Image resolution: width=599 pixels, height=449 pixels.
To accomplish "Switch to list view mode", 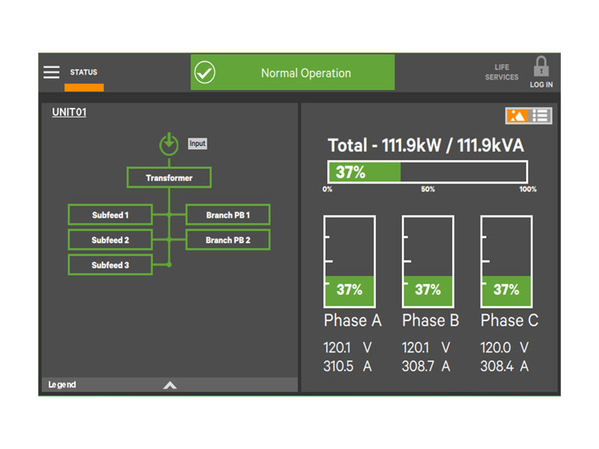I will pos(541,115).
